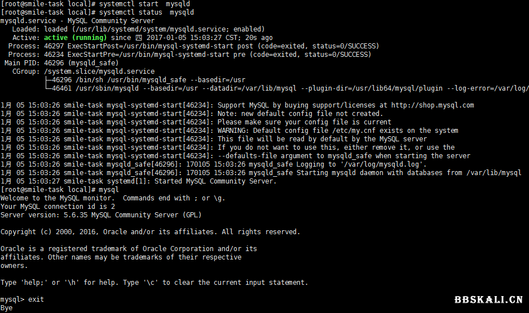
Task: Click the "Bye" output line
Action: coord(7,308)
